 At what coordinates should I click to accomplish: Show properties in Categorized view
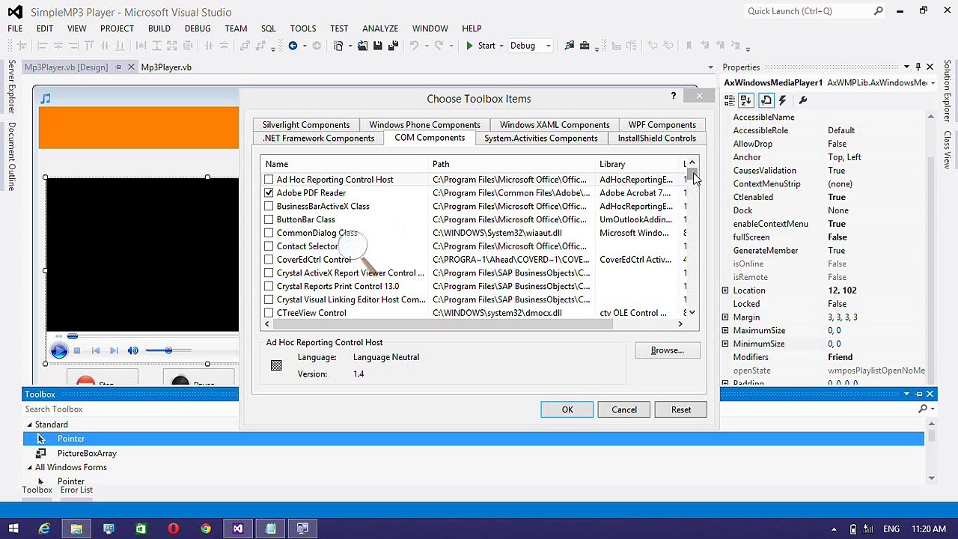point(730,100)
